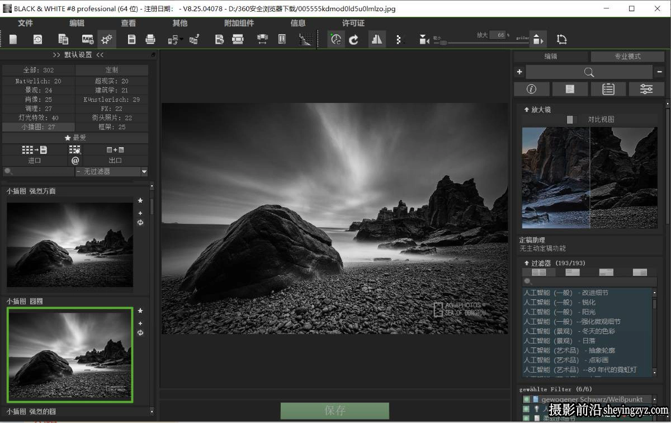The height and width of the screenshot is (423, 671).
Task: Favorite the 小插图 强烈方面 preset with star
Action: pos(140,200)
